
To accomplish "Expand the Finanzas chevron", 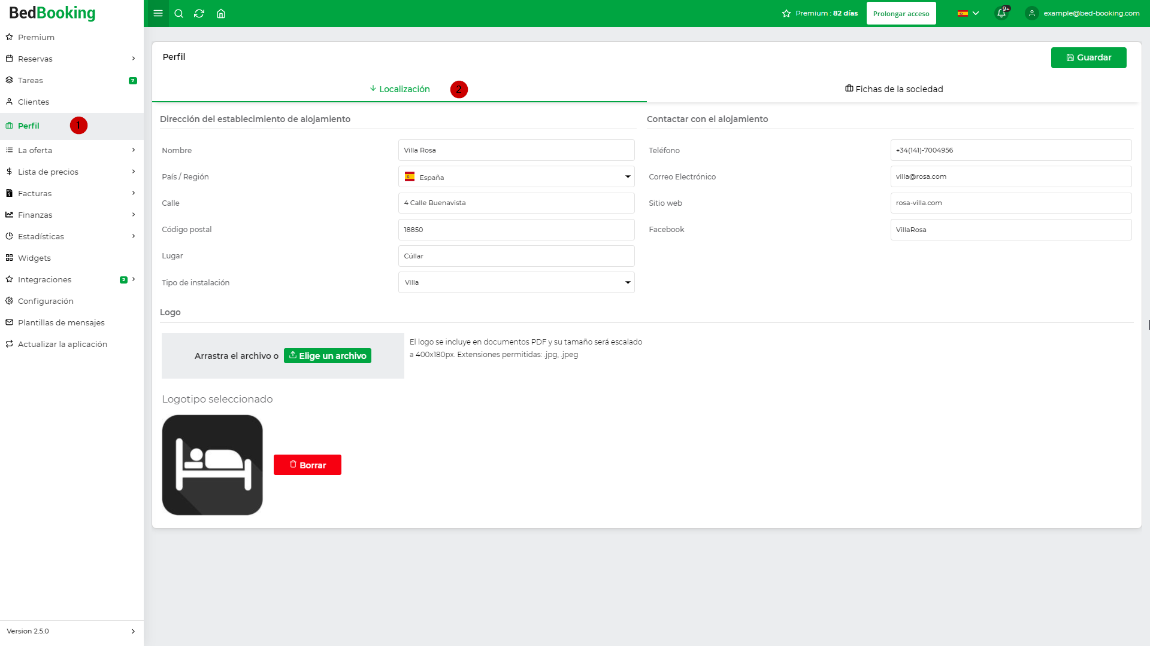I will (x=134, y=215).
